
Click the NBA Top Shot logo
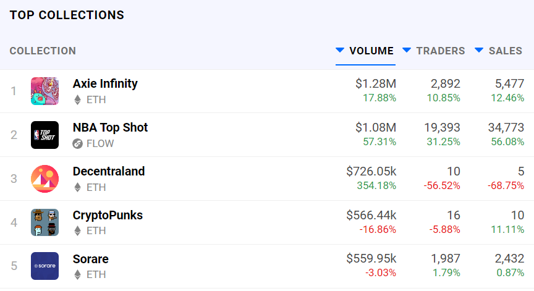(44, 135)
